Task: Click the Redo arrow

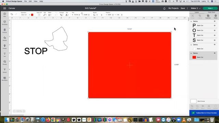Action: pos(16,14)
